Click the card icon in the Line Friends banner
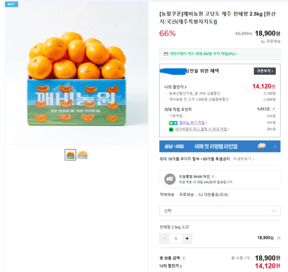288x272 pixels. point(165,54)
